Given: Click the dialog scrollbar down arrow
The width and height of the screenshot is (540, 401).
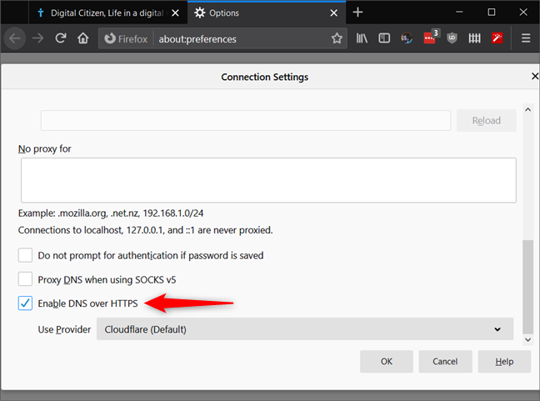Looking at the screenshot, I should [527, 339].
